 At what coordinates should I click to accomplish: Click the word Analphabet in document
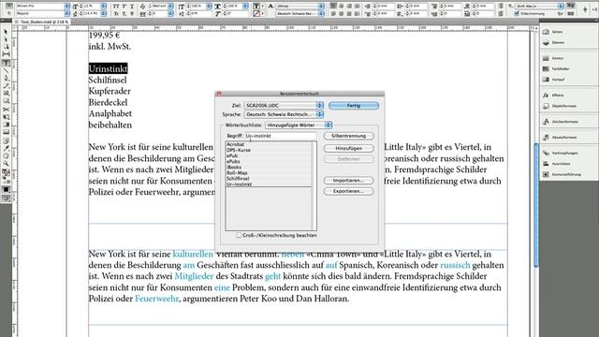coord(110,114)
